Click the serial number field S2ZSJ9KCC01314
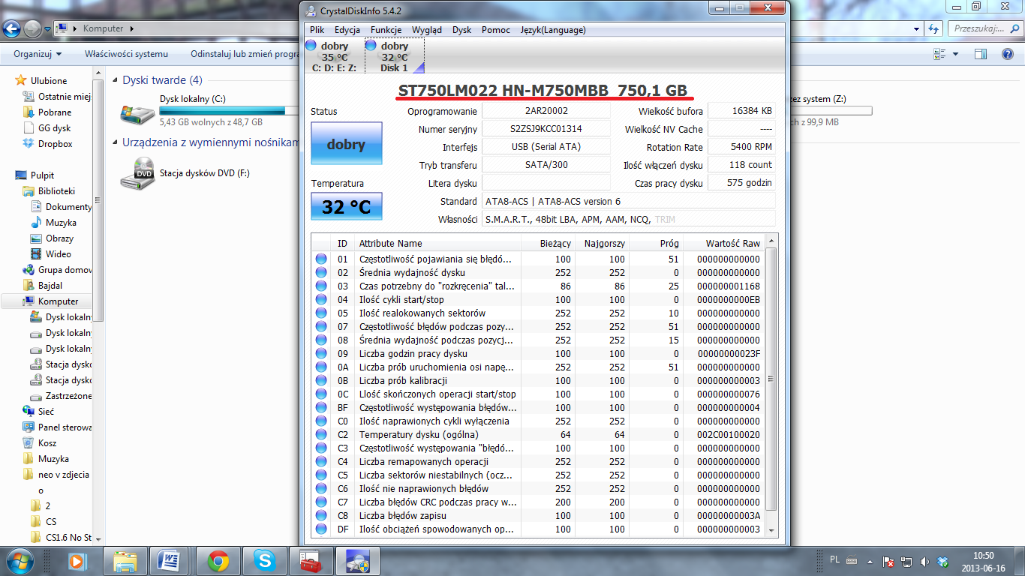The width and height of the screenshot is (1025, 576). pyautogui.click(x=546, y=129)
